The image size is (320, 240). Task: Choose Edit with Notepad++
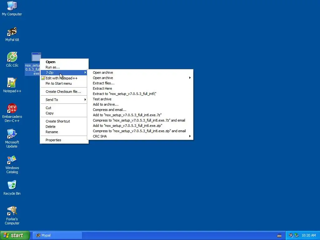point(64,78)
